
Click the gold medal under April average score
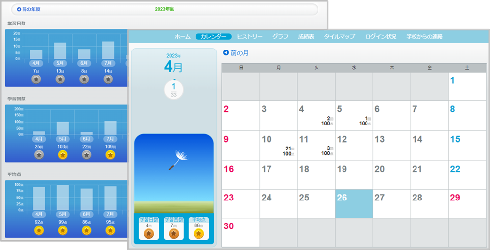pyautogui.click(x=39, y=230)
